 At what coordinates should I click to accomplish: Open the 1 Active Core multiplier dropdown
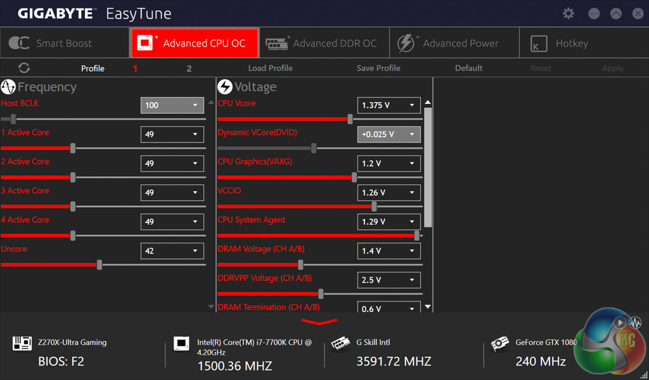[x=172, y=134]
